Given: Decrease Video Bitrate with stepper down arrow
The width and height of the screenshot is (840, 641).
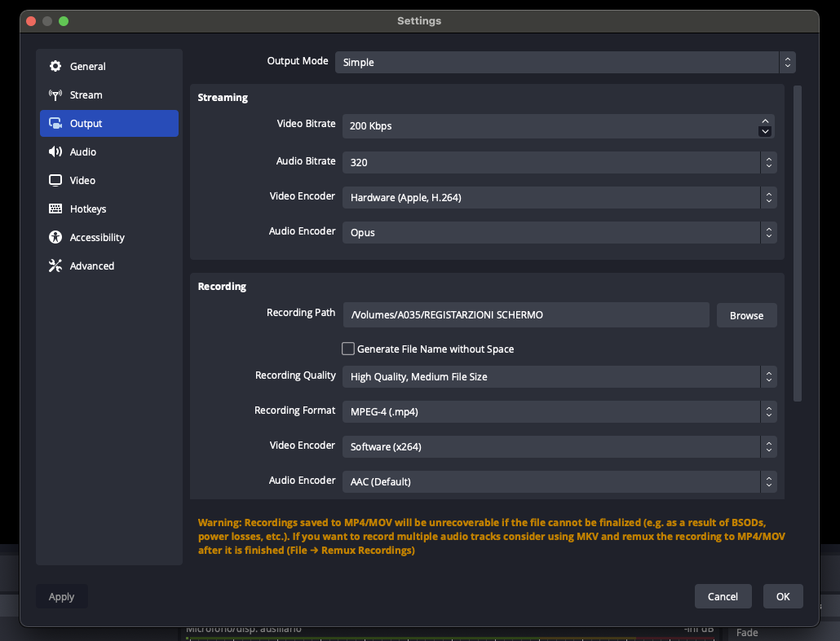Looking at the screenshot, I should (x=765, y=131).
